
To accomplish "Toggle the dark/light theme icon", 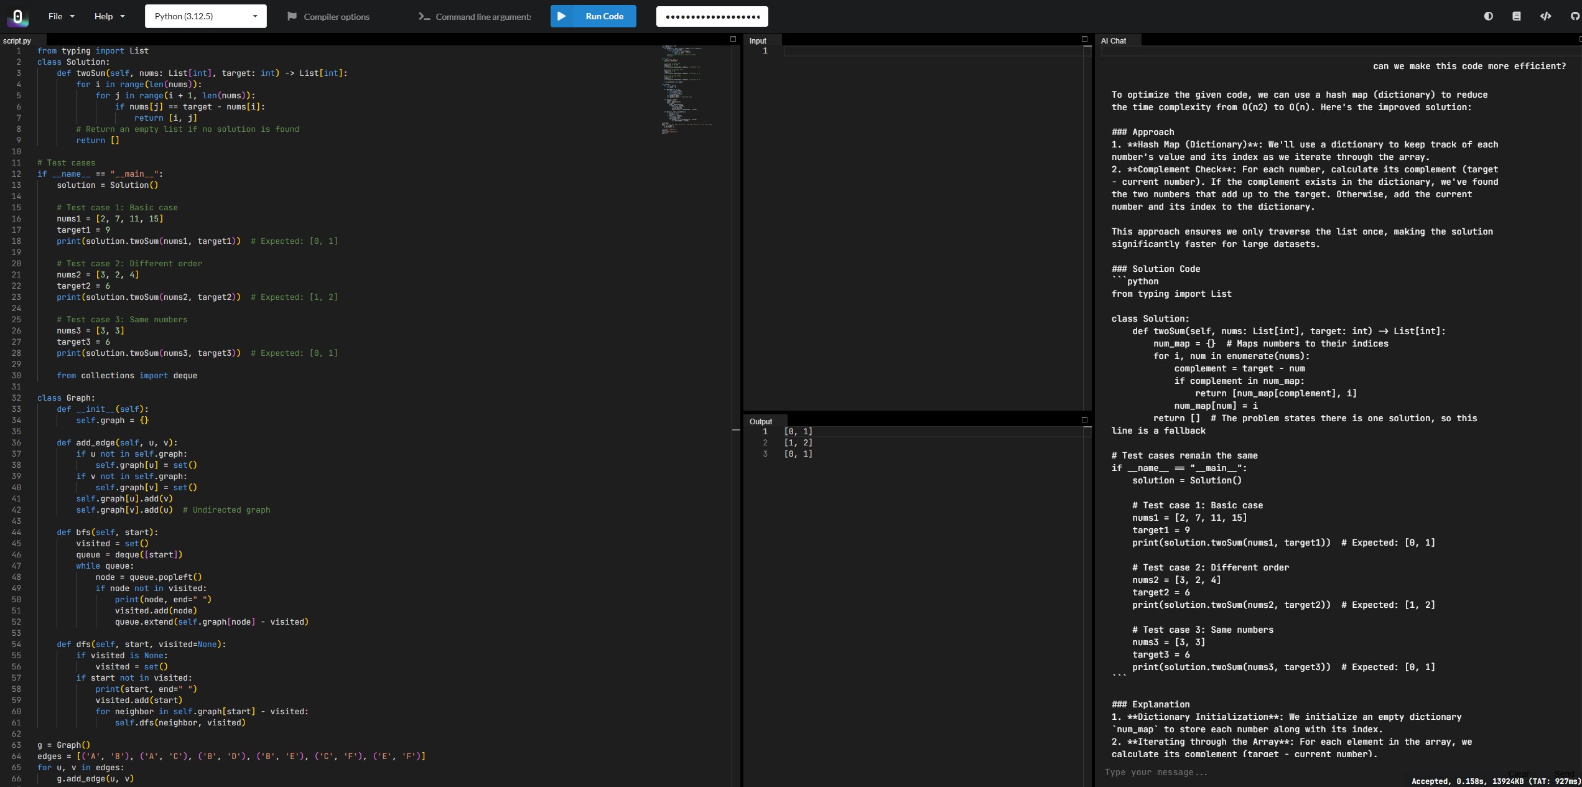I will (x=1488, y=16).
